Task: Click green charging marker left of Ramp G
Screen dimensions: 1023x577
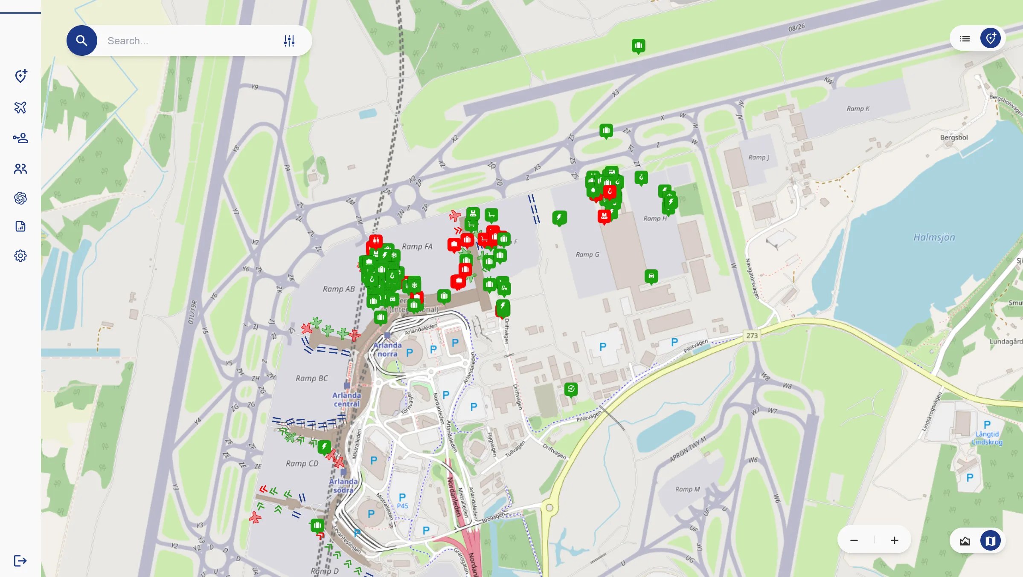Action: click(x=559, y=218)
